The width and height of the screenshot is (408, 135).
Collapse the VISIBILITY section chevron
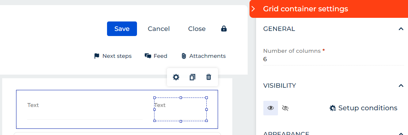pyautogui.click(x=401, y=86)
